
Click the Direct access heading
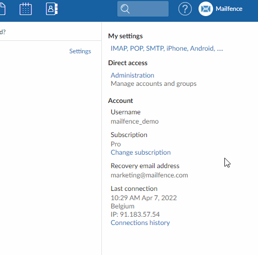[128, 63]
